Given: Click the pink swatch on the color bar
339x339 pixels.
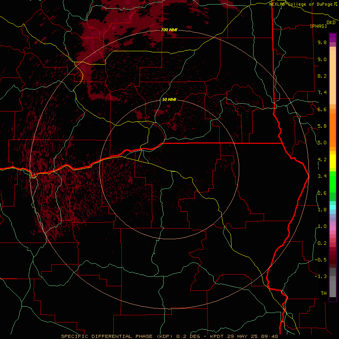Looking at the screenshot, I should [x=333, y=228].
